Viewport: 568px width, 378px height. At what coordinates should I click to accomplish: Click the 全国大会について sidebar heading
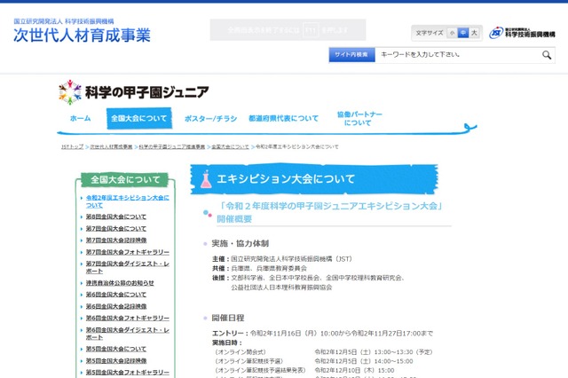[125, 179]
